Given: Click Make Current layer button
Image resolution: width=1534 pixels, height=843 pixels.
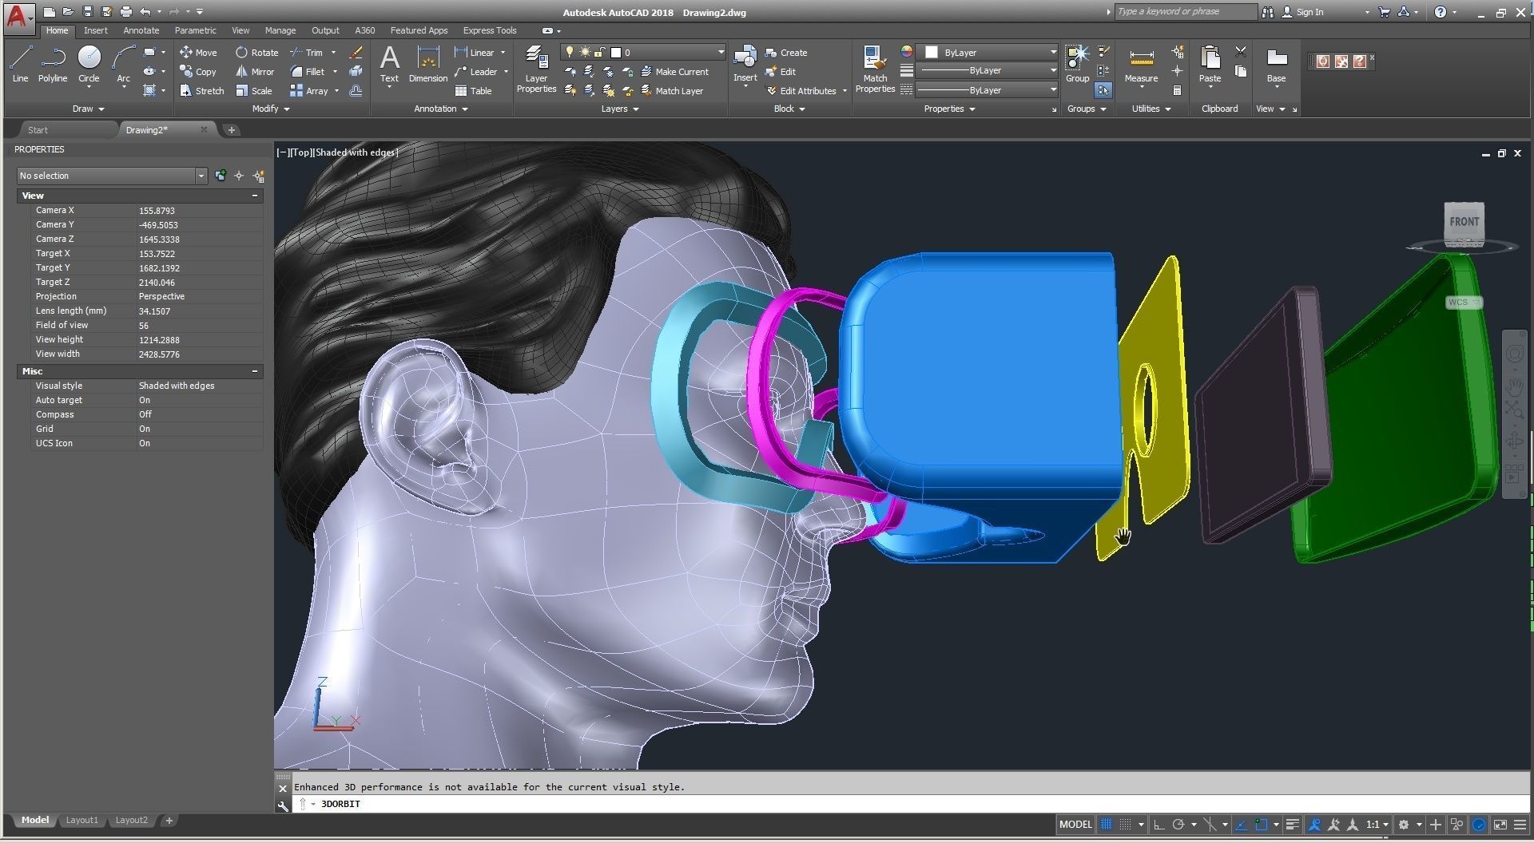Looking at the screenshot, I should 674,71.
